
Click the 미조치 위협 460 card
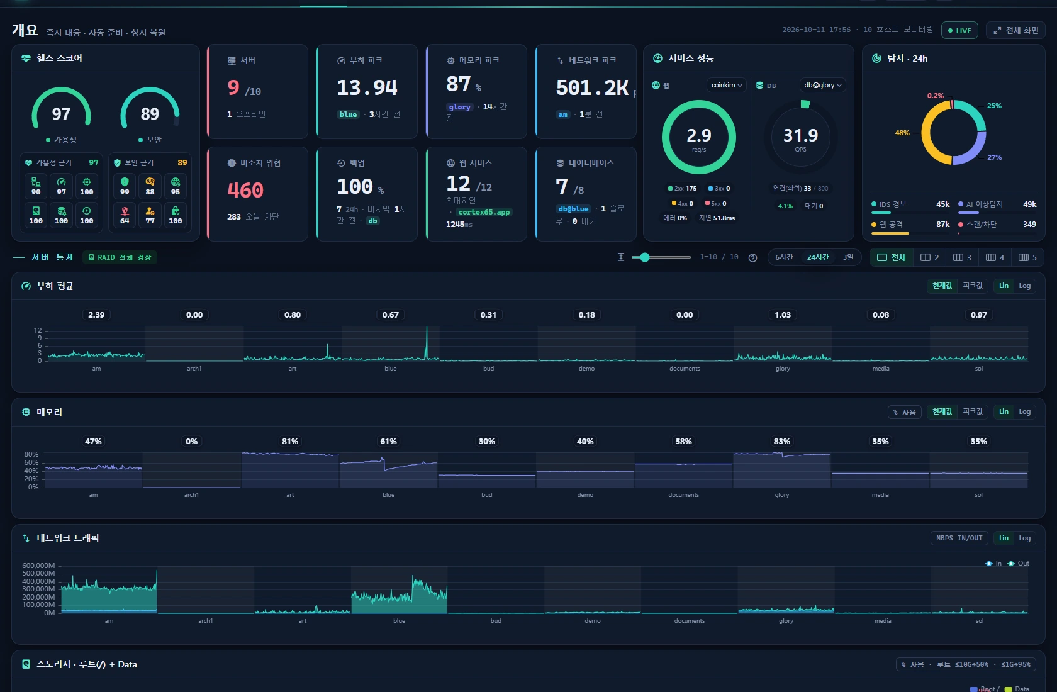pyautogui.click(x=257, y=194)
